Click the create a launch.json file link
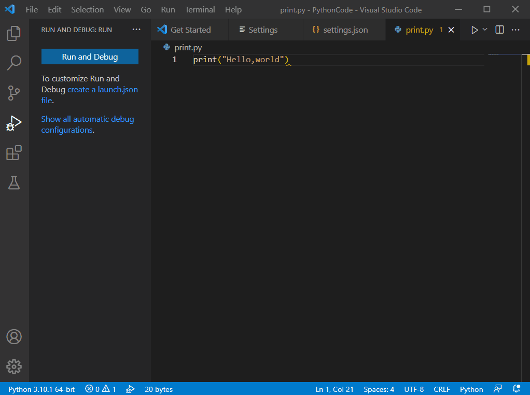Screen dimensions: 530x395 (102, 89)
